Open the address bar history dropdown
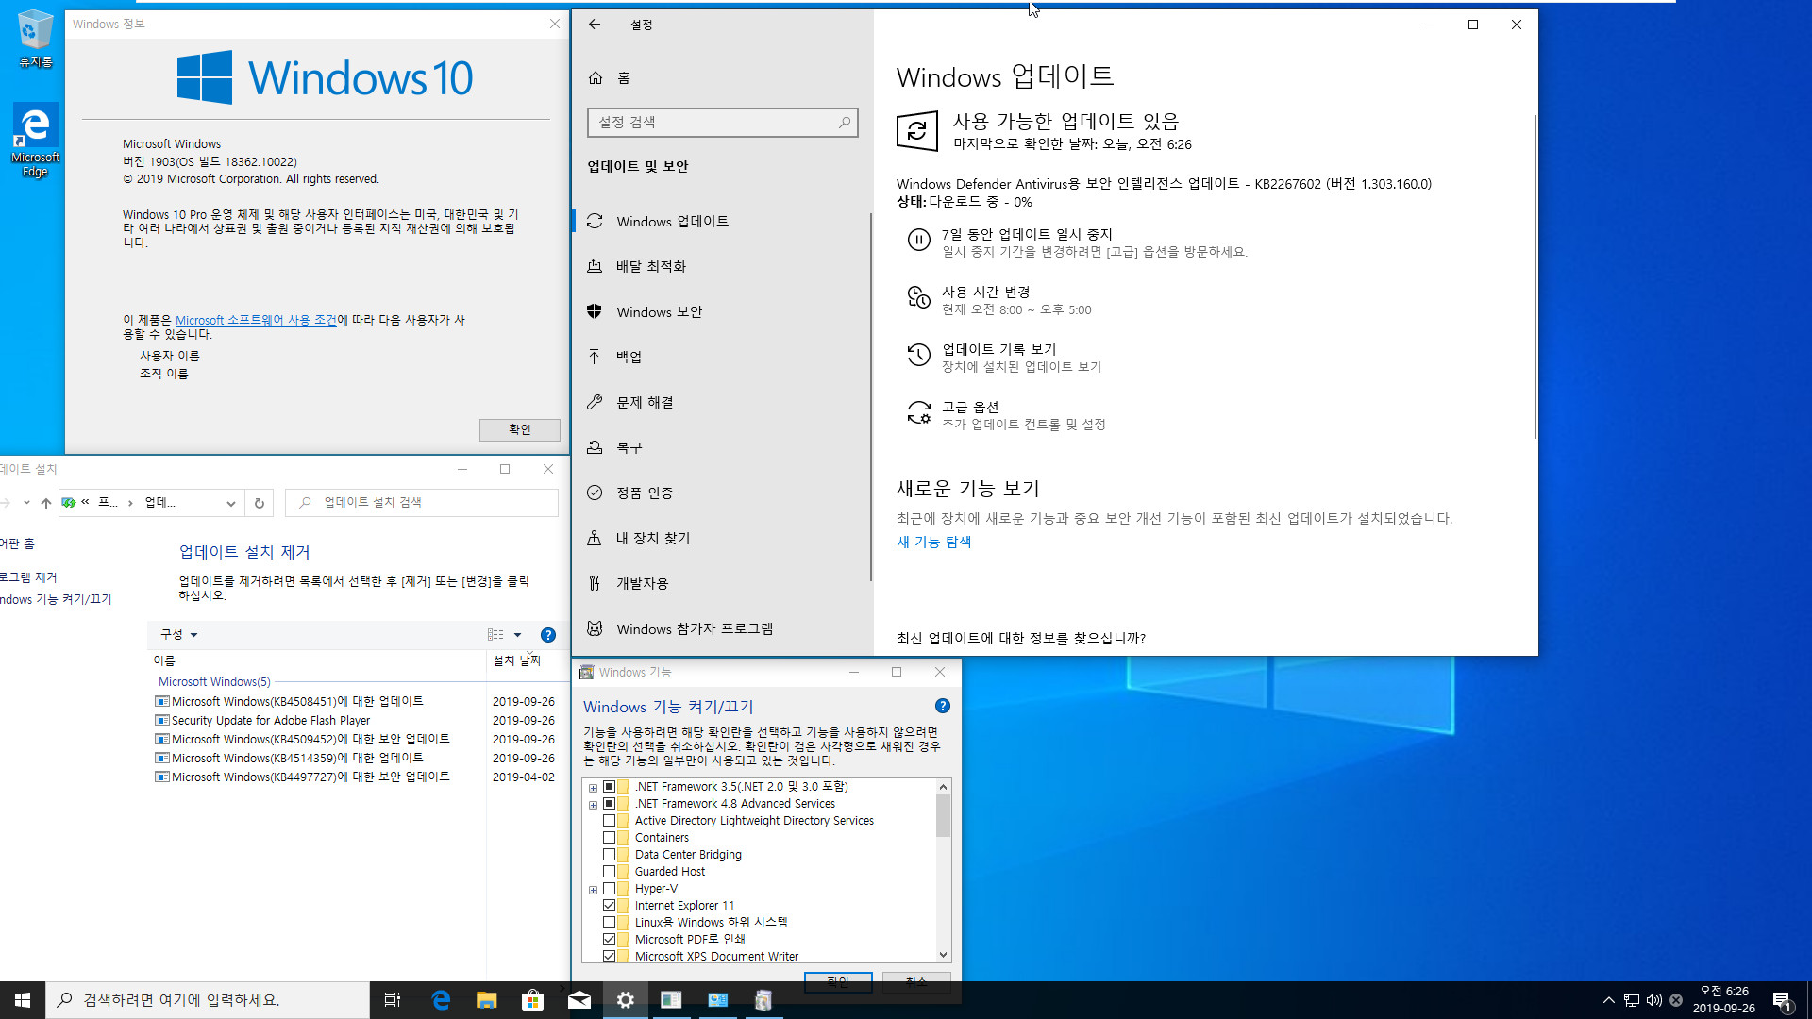 point(230,503)
